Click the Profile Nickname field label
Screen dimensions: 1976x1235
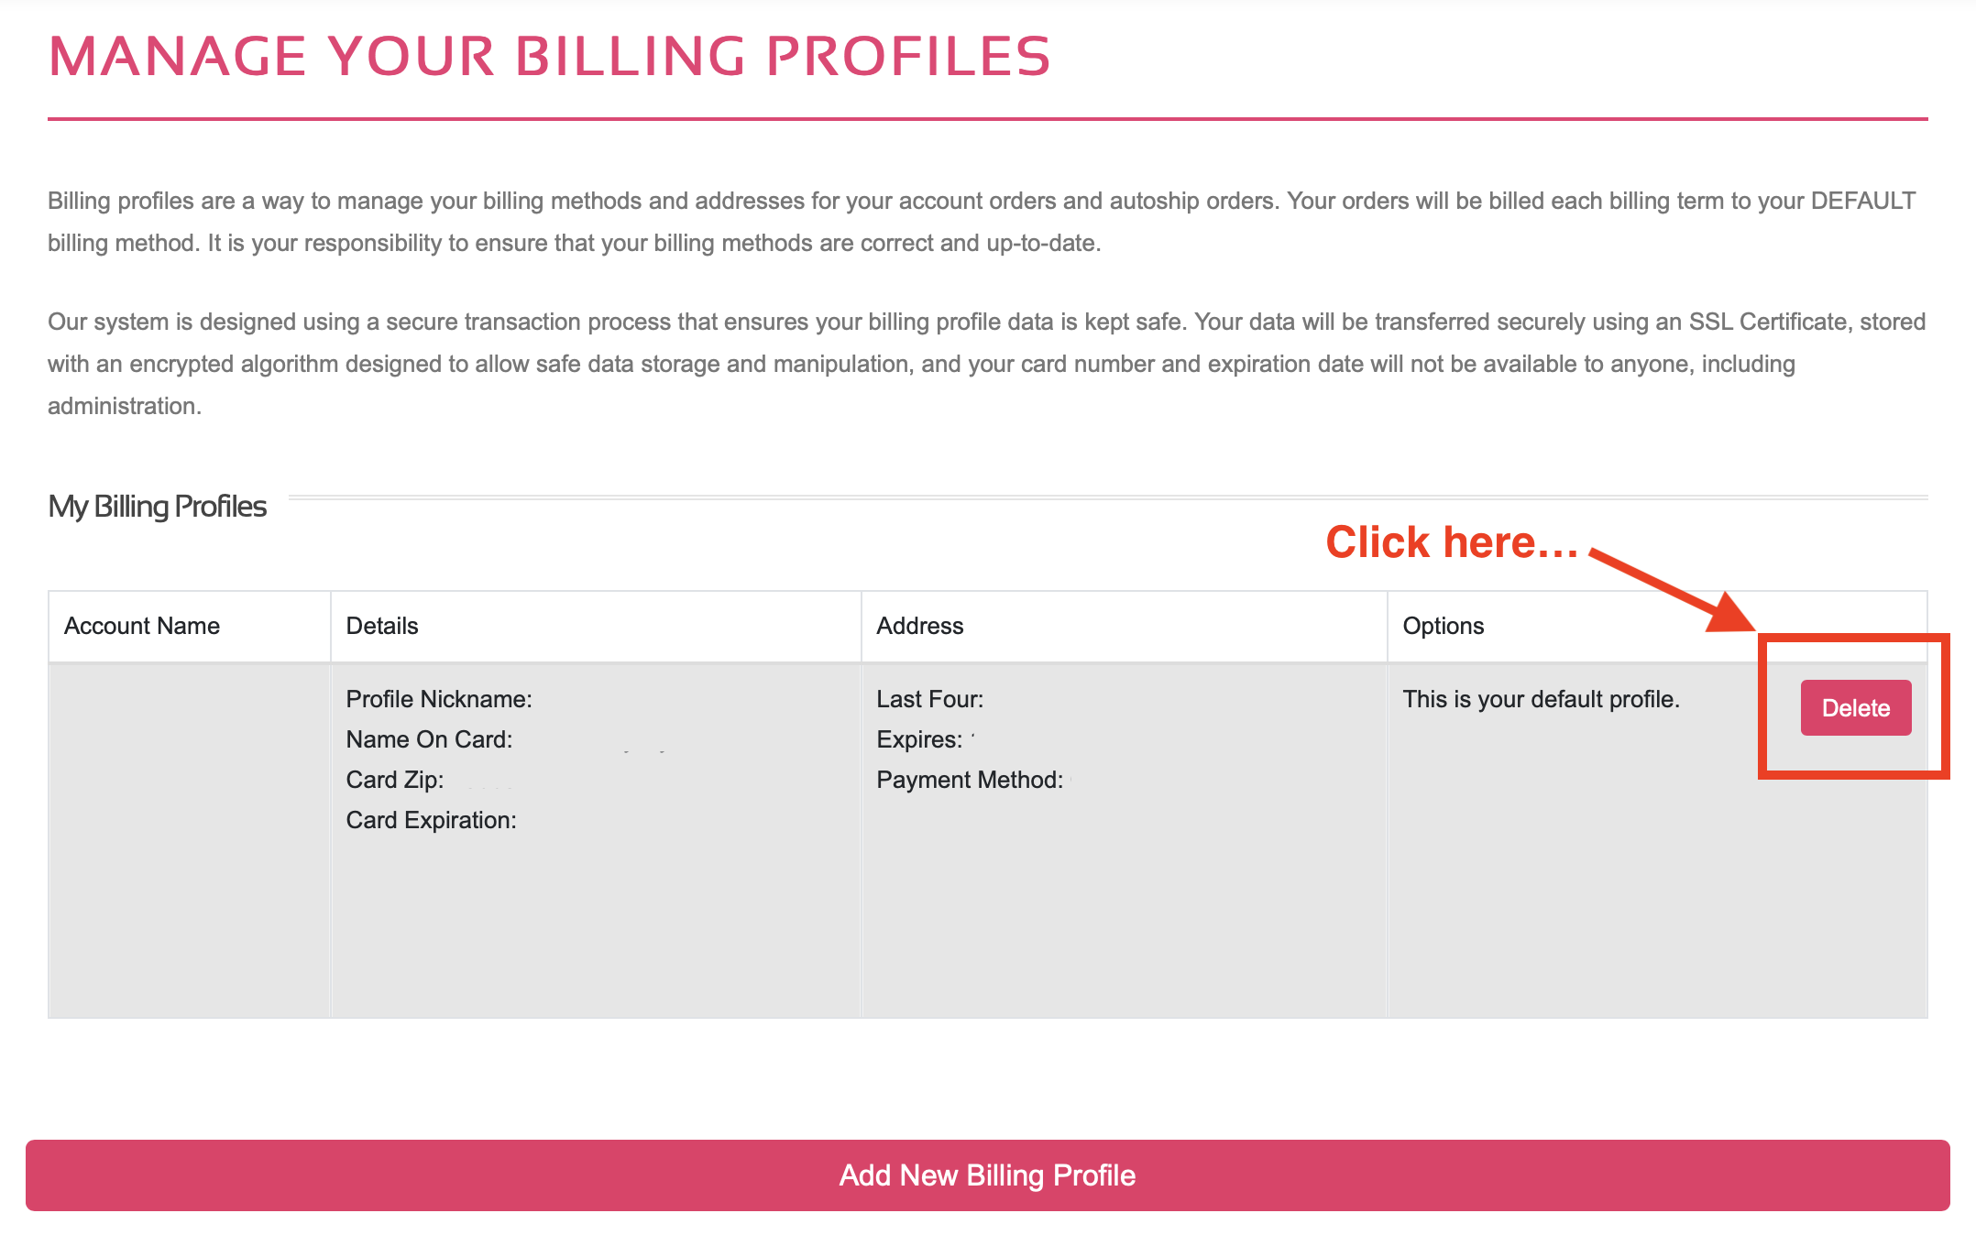point(438,698)
